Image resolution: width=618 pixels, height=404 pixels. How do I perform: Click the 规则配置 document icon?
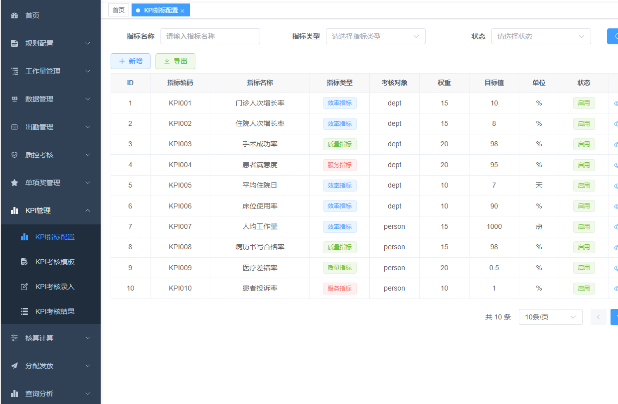tap(14, 43)
